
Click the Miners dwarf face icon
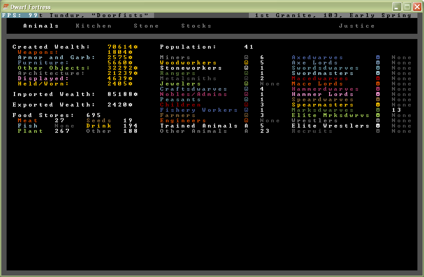click(x=246, y=57)
